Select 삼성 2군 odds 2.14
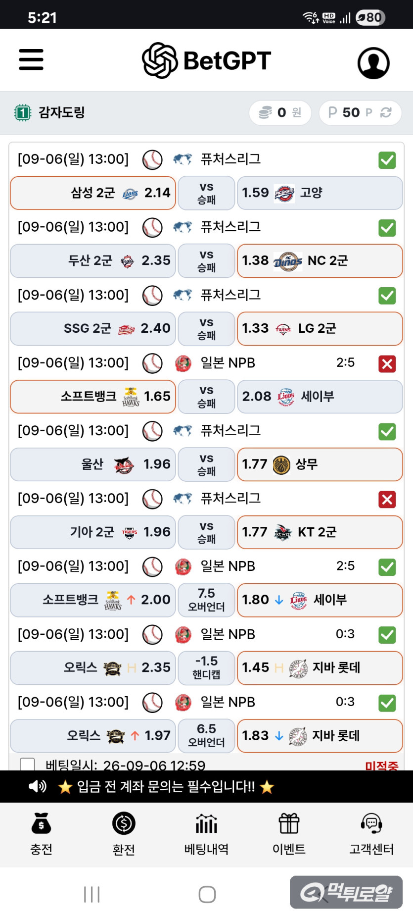Image resolution: width=413 pixels, height=919 pixels. 93,193
